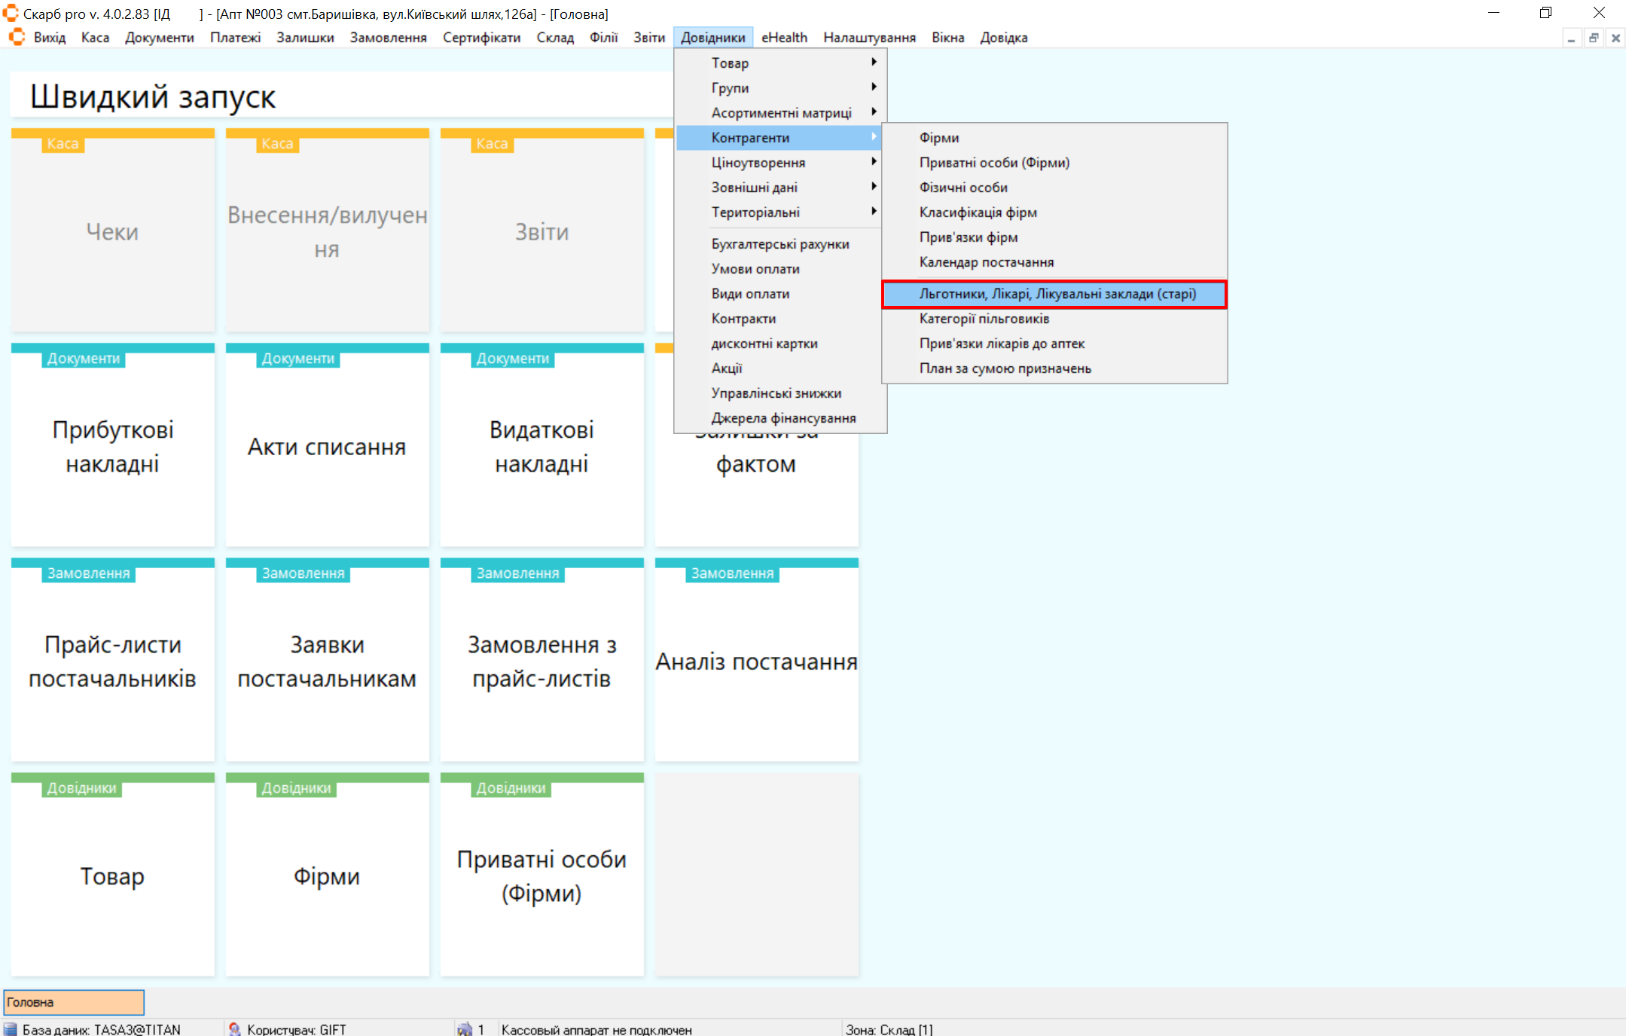The height and width of the screenshot is (1036, 1626).
Task: Open the Прибуткові накладні tile
Action: (x=113, y=446)
